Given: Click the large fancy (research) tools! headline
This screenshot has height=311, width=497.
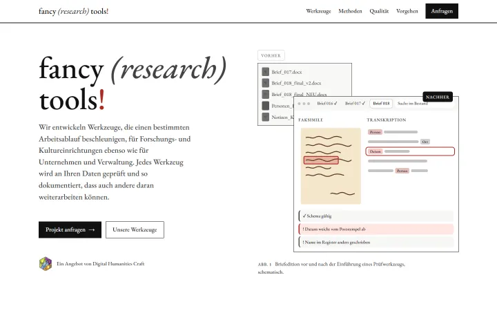Looking at the screenshot, I should coord(133,84).
